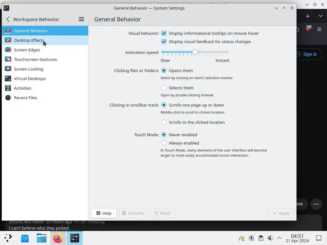Open the updates notifier tray icon

251,238
